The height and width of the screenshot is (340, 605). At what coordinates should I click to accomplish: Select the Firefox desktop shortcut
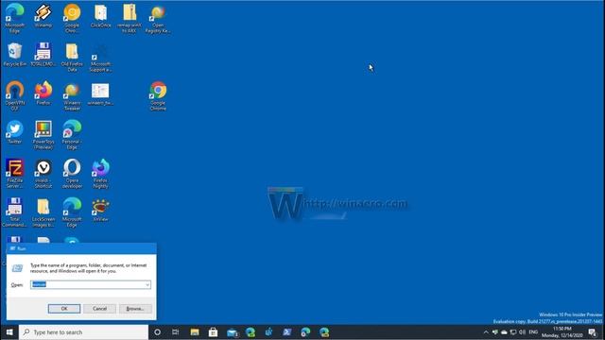pyautogui.click(x=43, y=93)
